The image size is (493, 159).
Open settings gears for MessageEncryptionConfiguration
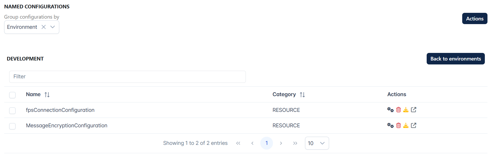click(390, 125)
